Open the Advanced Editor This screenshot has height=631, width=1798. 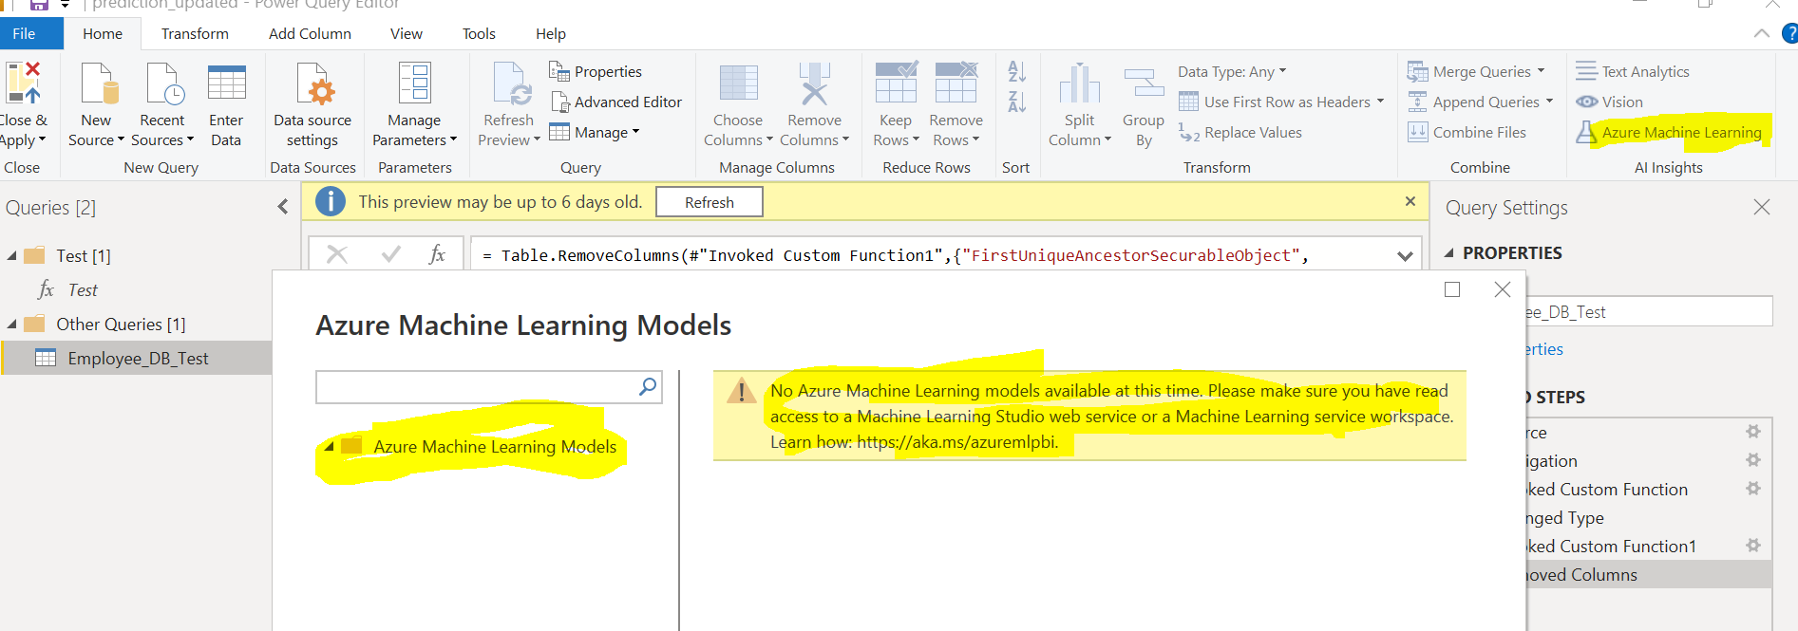click(x=615, y=102)
